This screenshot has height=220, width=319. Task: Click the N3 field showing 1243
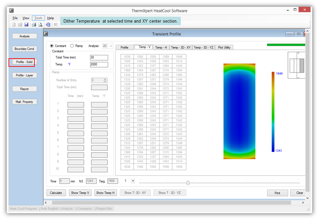(x=91, y=181)
